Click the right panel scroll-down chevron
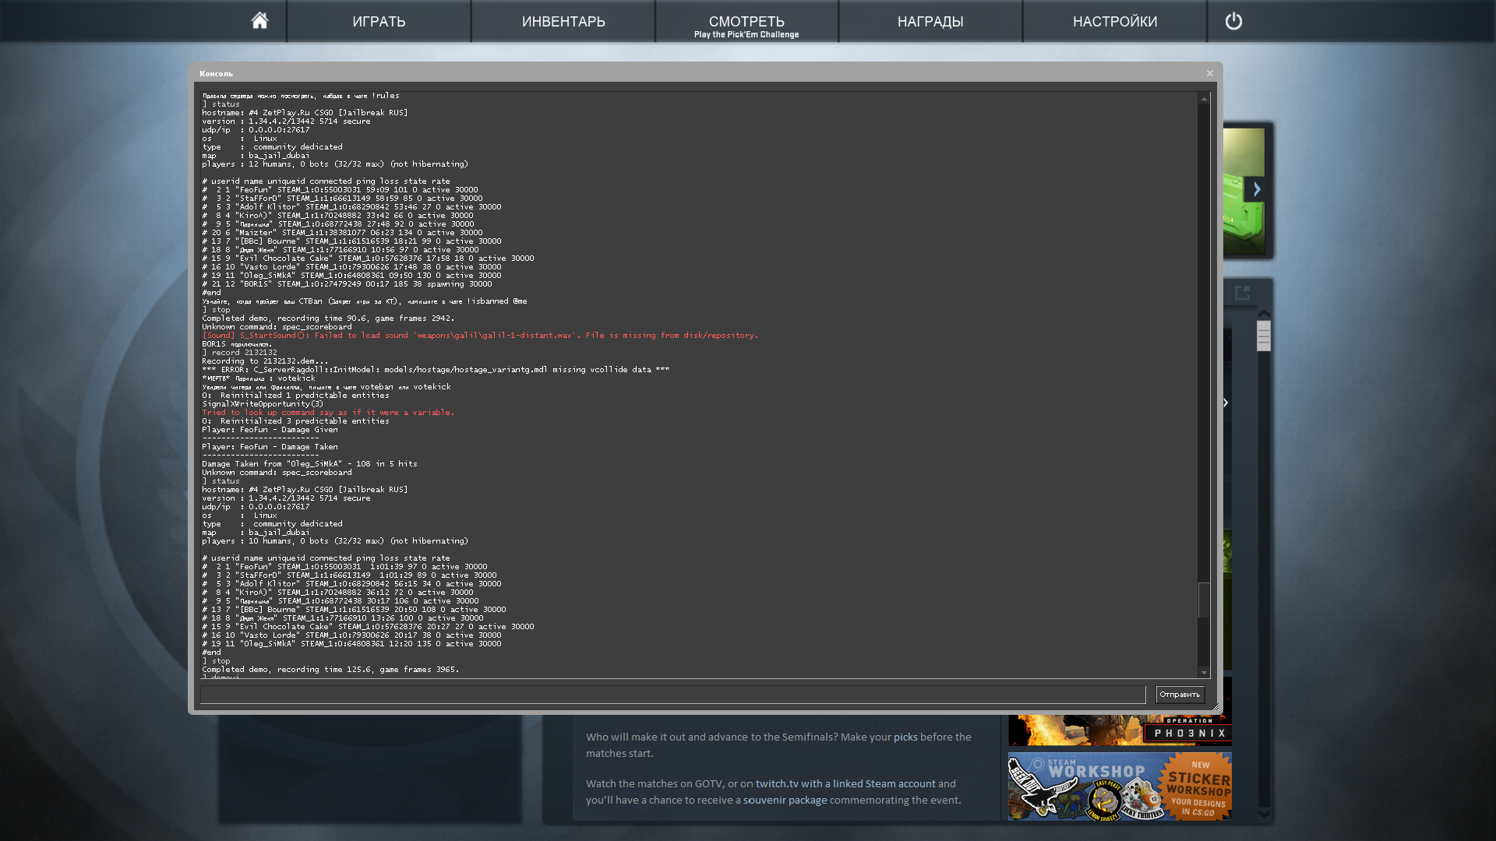1496x841 pixels. point(1264,813)
